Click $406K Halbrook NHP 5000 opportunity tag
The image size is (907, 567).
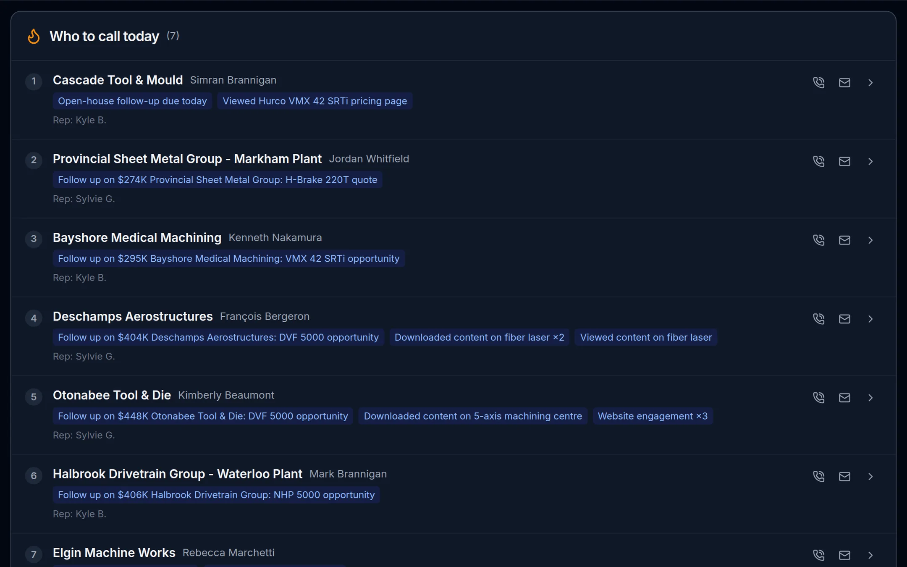point(216,495)
